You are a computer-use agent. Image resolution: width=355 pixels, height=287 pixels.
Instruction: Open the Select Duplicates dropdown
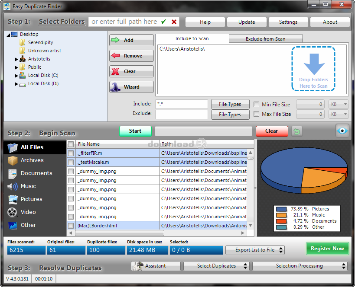216,266
